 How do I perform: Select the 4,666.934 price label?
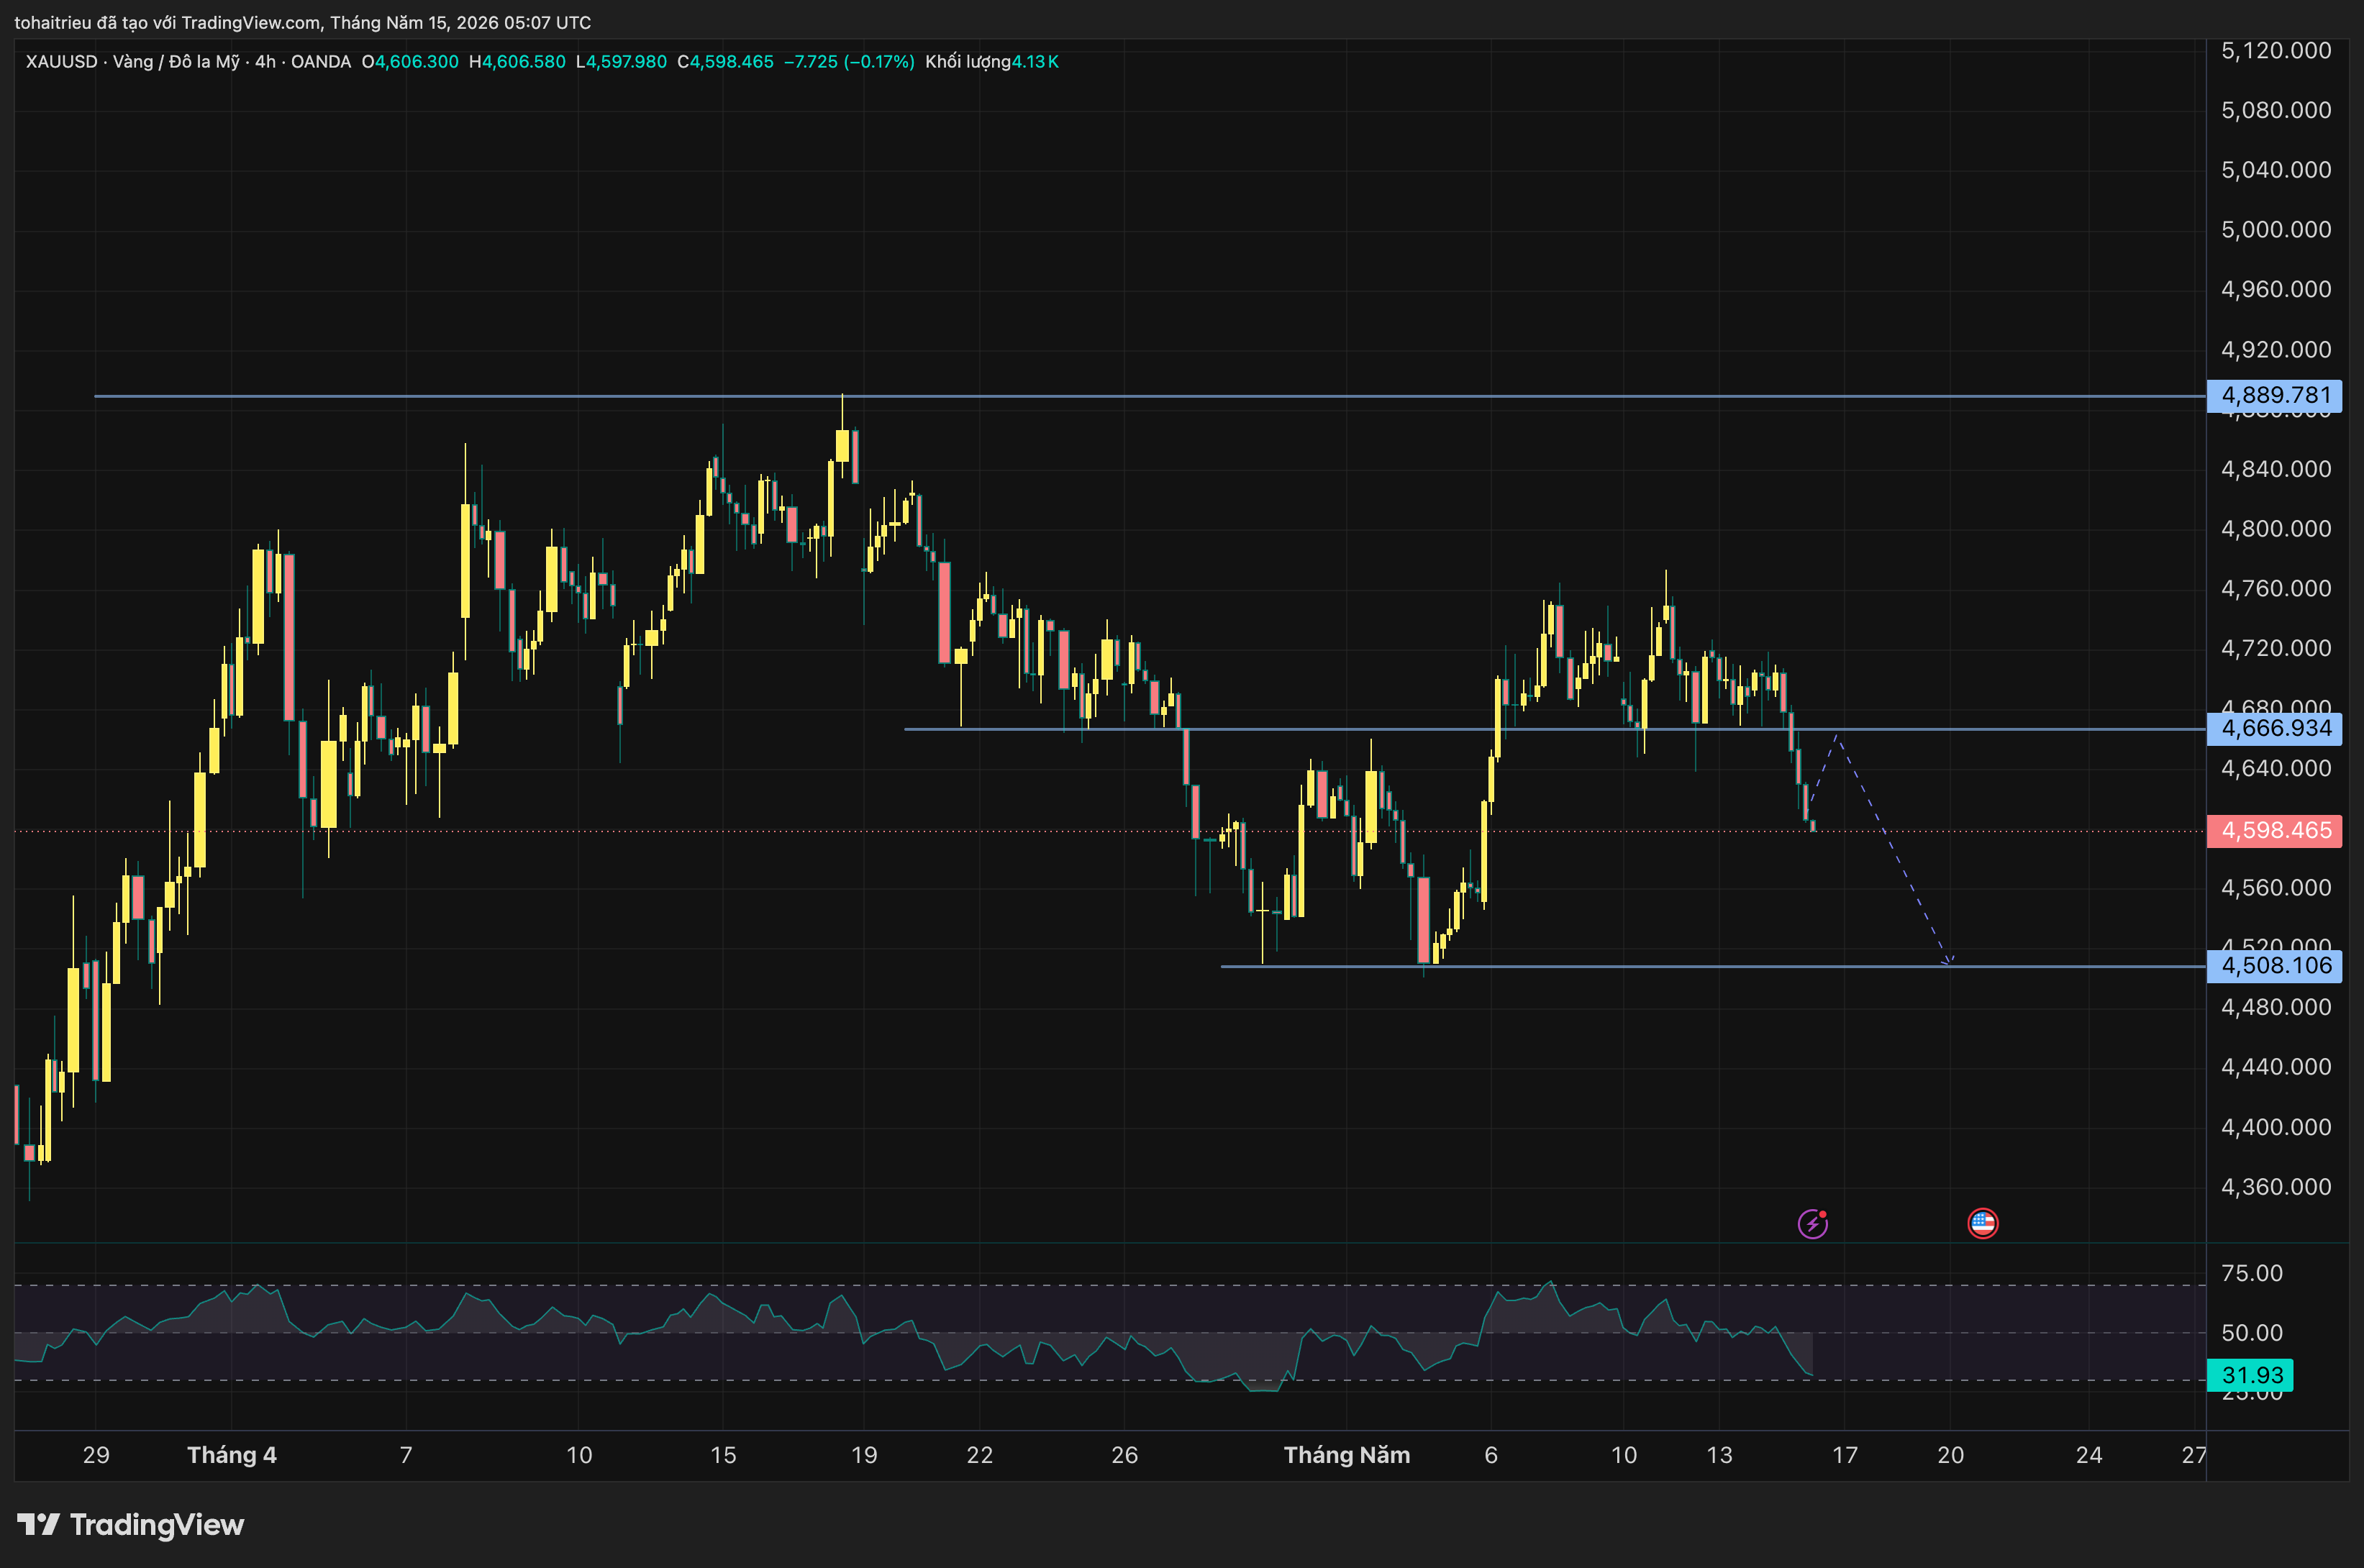(2275, 728)
